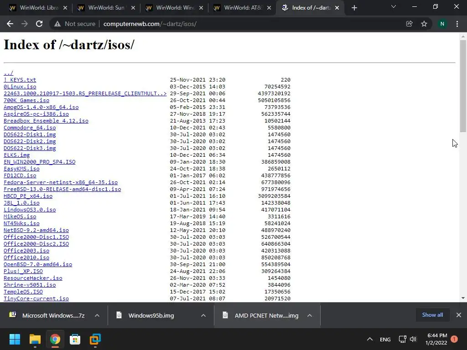467x350 pixels.
Task: Click Show all downloads
Action: [432, 315]
